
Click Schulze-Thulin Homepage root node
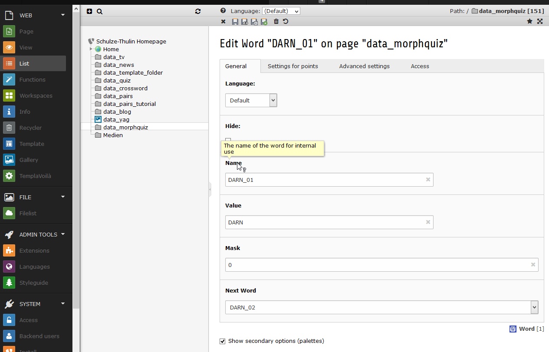(131, 41)
